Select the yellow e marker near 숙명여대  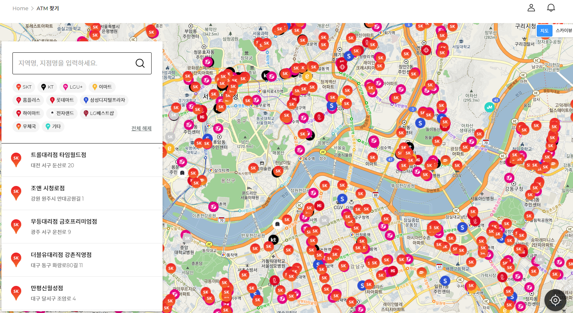point(170,148)
